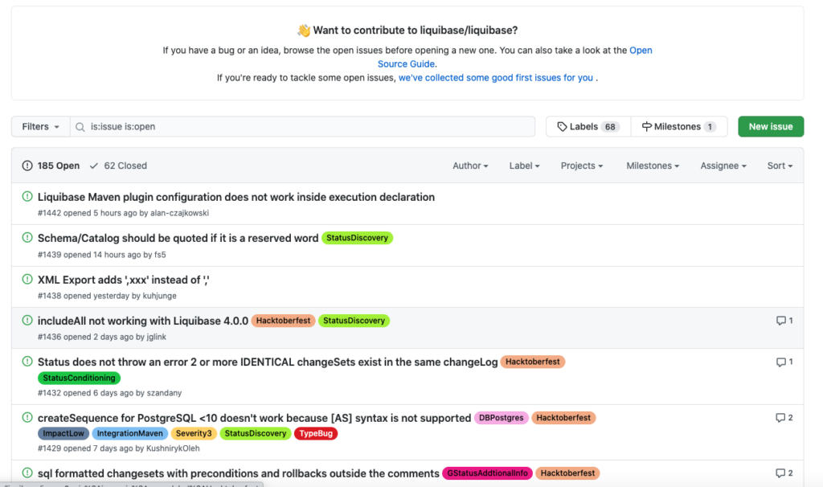Image resolution: width=823 pixels, height=487 pixels.
Task: Click open status icon for Schema/Catalog issue
Action: (x=27, y=238)
